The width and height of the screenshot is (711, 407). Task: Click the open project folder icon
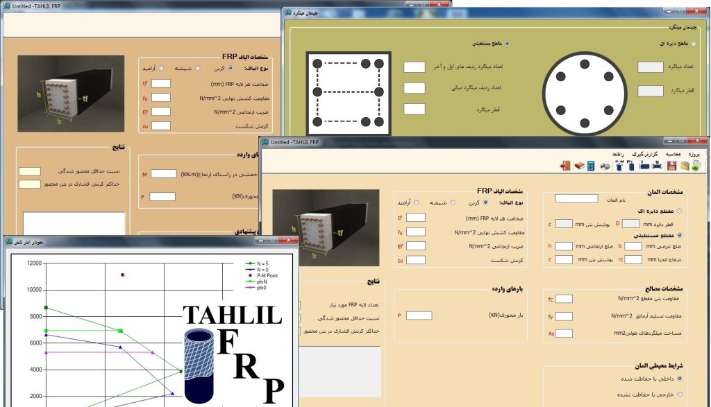685,166
